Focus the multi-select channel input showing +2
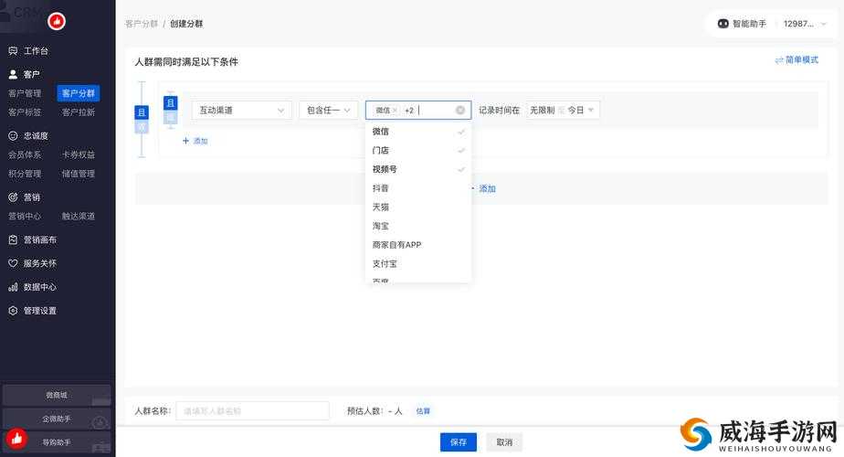The width and height of the screenshot is (844, 457). [418, 110]
